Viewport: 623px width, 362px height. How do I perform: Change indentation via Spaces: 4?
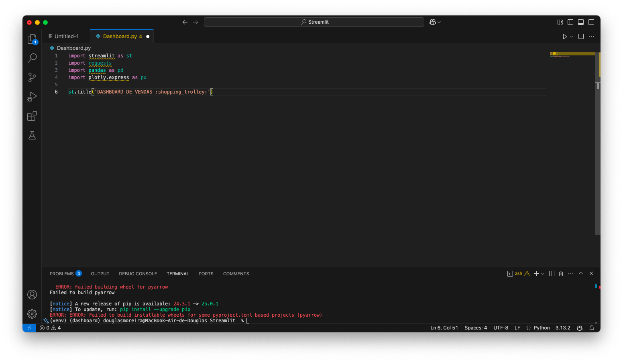point(476,328)
